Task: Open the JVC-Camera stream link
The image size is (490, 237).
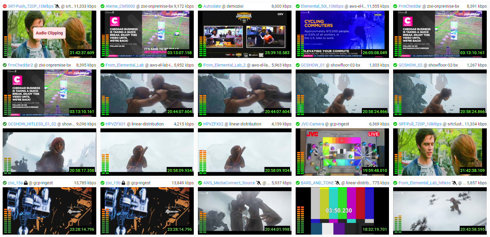Action: tap(312, 124)
